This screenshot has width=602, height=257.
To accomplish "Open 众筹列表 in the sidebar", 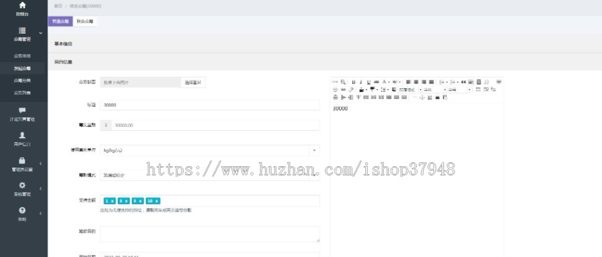I will [x=22, y=93].
